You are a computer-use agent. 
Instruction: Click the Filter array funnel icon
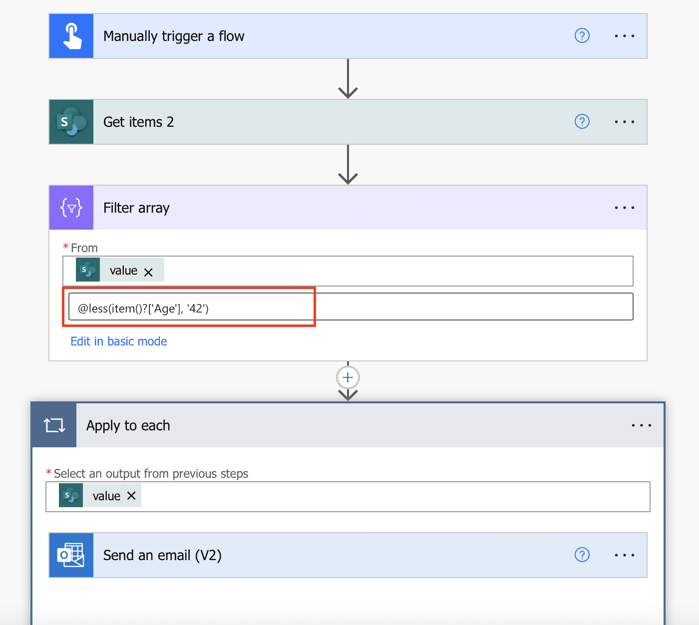tap(71, 207)
